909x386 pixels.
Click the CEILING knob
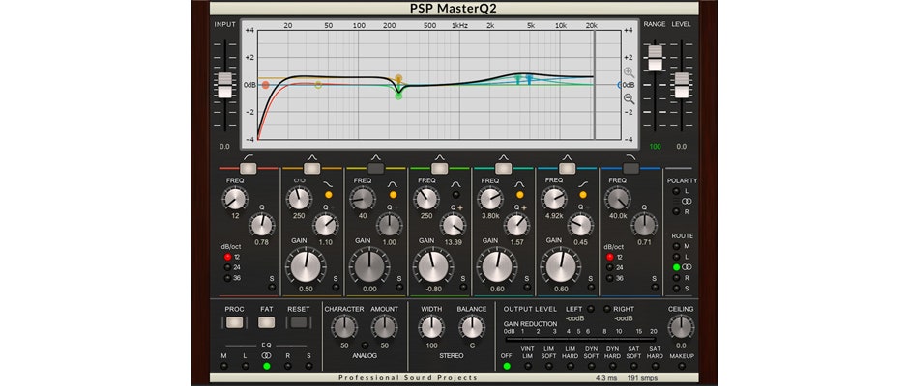[x=680, y=326]
